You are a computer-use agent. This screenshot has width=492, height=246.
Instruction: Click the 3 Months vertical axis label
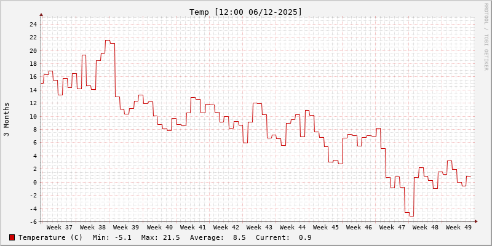pos(7,119)
